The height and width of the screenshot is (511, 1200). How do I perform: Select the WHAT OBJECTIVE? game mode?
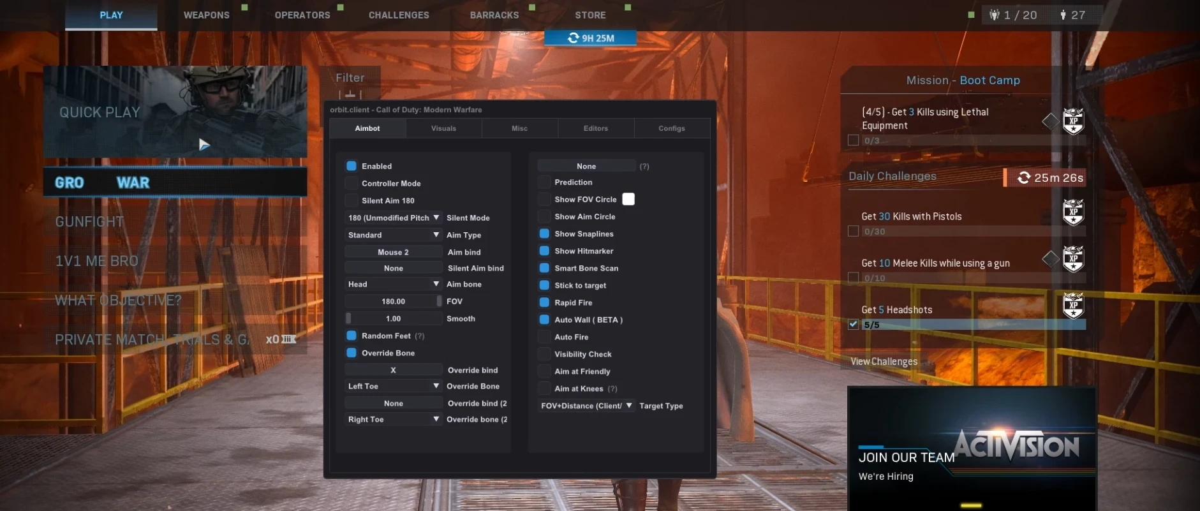pyautogui.click(x=175, y=300)
